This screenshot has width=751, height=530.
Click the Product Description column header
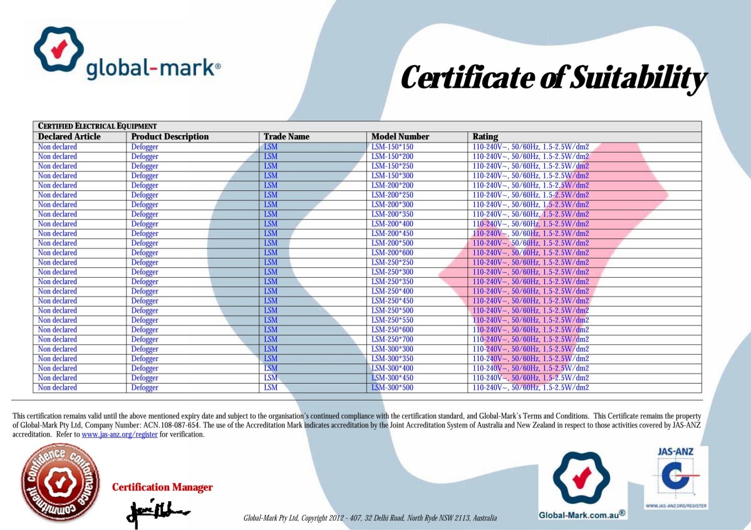(170, 136)
